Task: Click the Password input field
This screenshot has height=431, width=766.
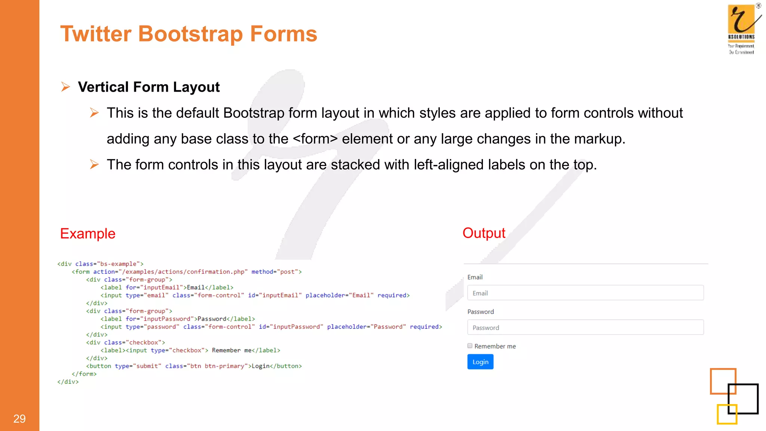Action: coord(585,327)
